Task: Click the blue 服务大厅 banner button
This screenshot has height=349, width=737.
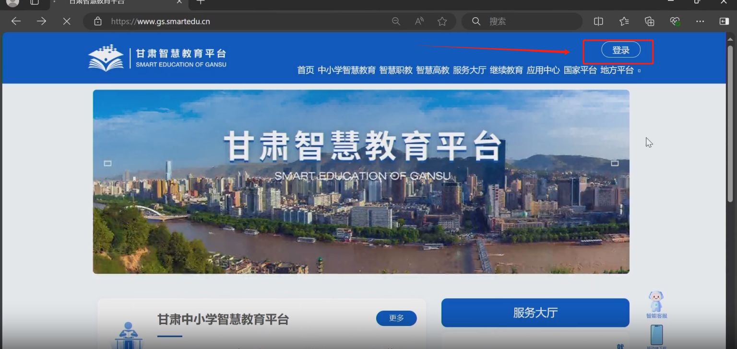Action: point(535,313)
